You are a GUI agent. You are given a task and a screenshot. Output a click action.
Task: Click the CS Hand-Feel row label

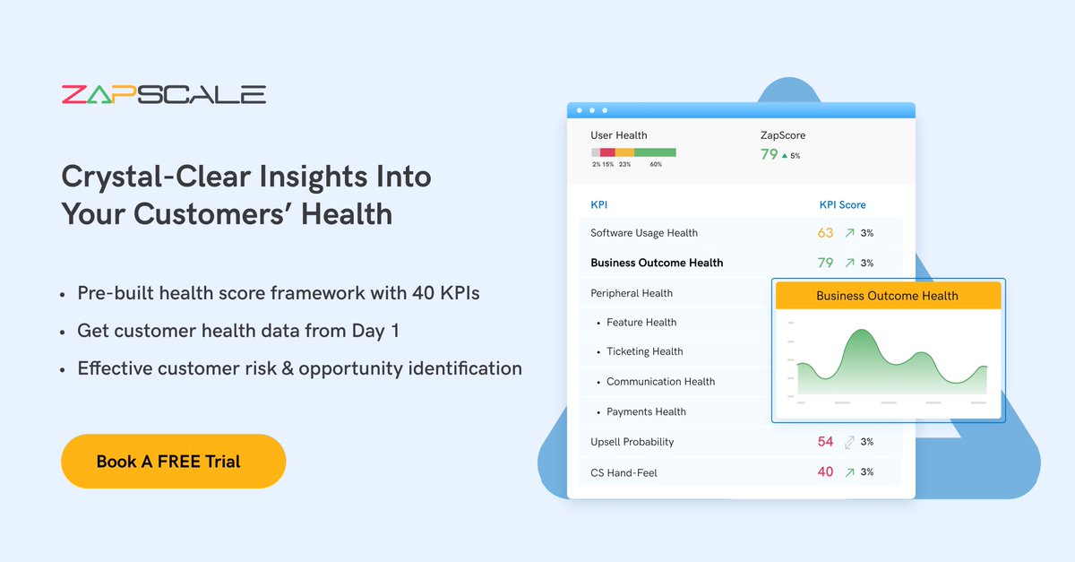[x=623, y=472]
